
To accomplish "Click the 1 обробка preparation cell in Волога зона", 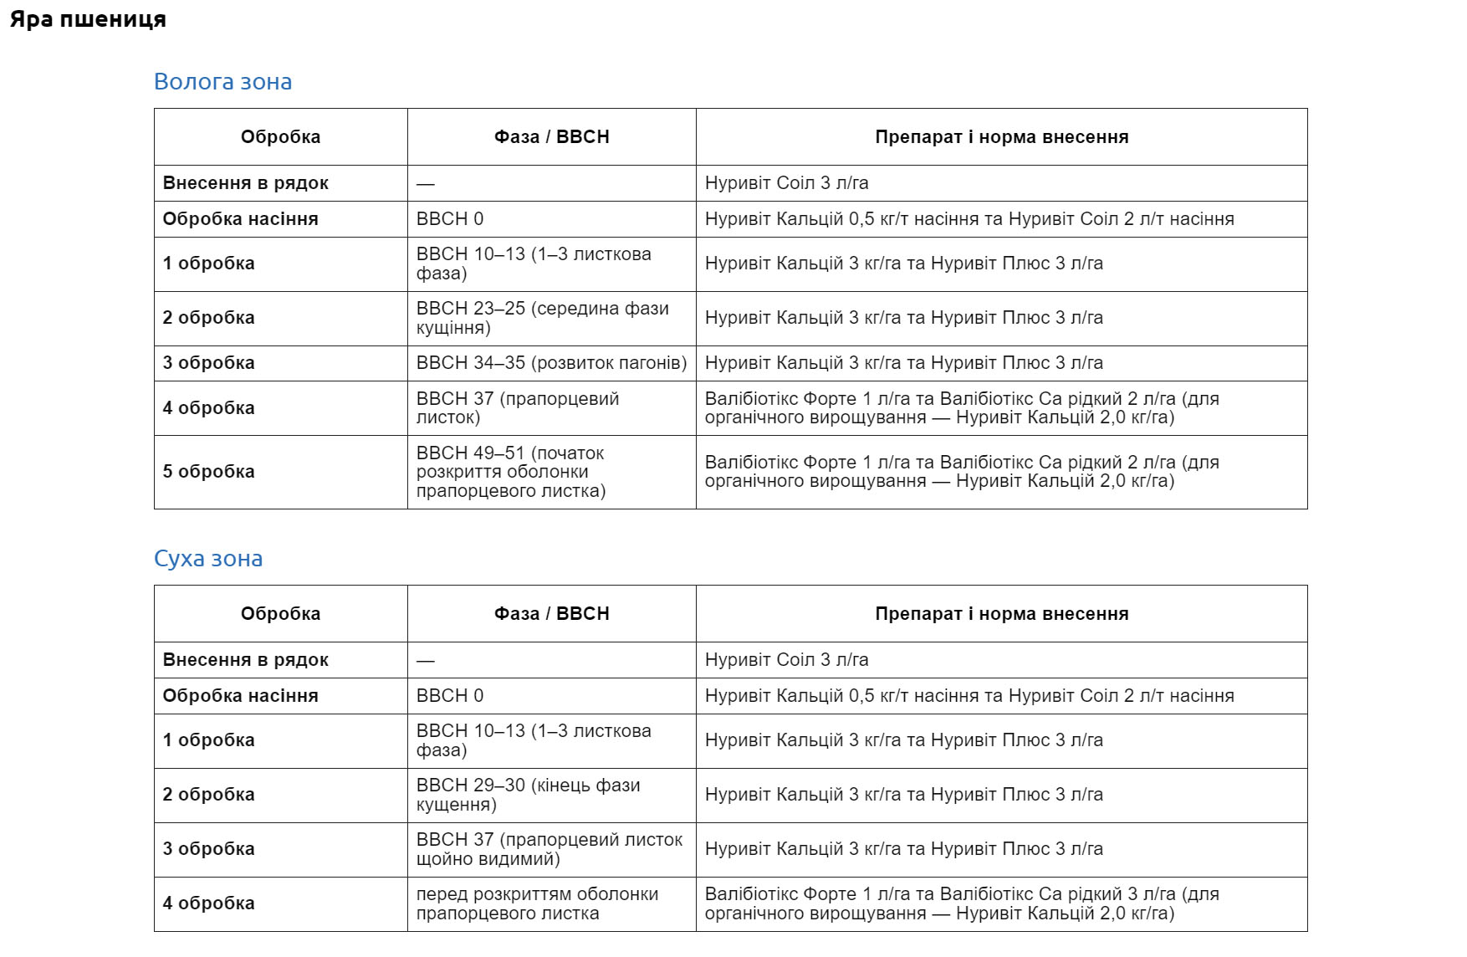I will point(1002,264).
